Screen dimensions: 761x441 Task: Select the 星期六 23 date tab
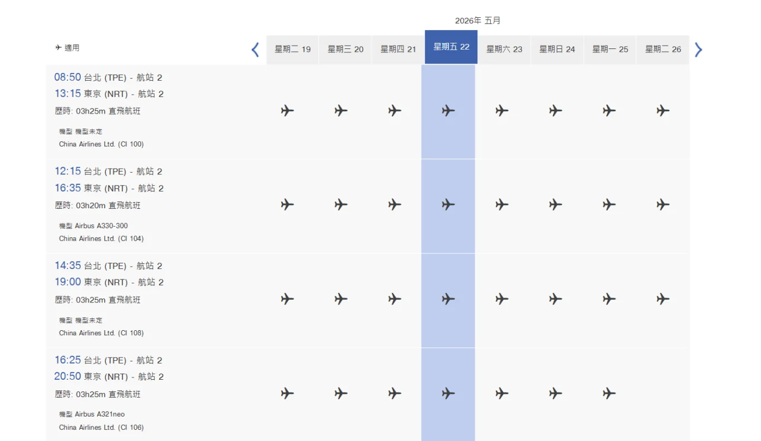coord(504,50)
